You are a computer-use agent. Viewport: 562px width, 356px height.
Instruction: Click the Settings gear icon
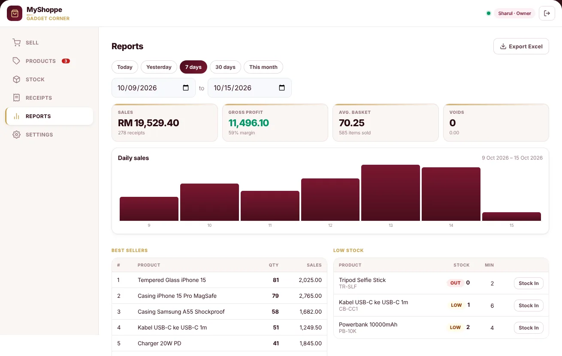(16, 135)
